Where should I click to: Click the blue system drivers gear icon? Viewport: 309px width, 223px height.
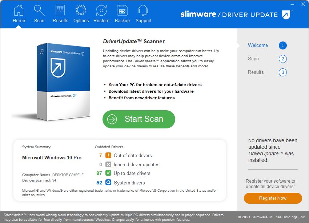[x=108, y=182]
